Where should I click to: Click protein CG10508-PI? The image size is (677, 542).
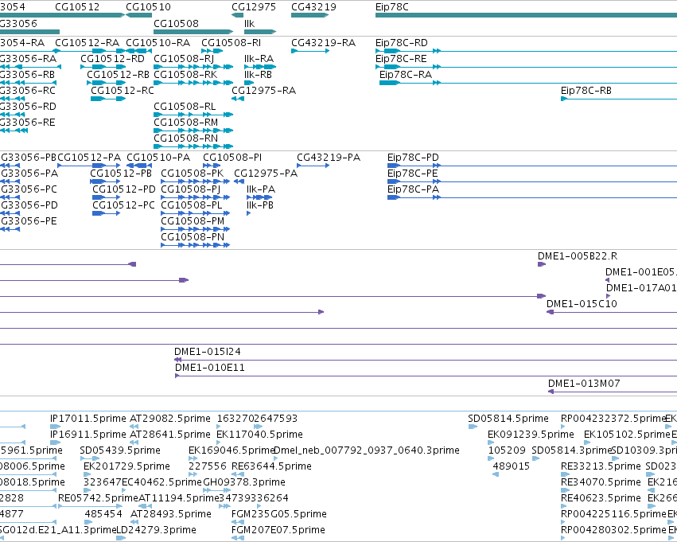[232, 158]
